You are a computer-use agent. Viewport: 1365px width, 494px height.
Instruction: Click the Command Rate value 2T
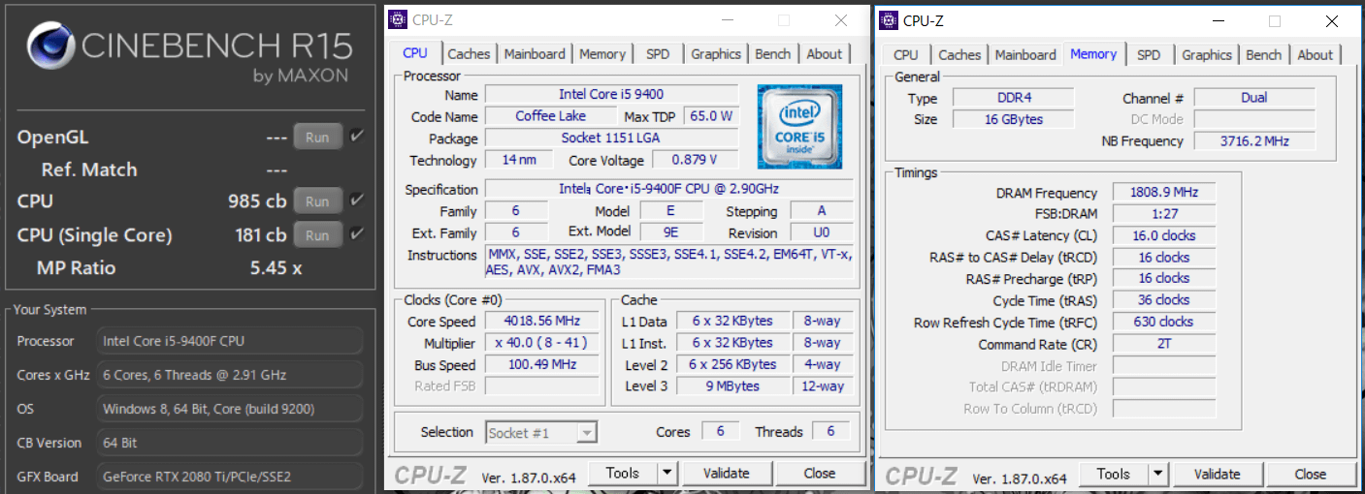pyautogui.click(x=1163, y=344)
